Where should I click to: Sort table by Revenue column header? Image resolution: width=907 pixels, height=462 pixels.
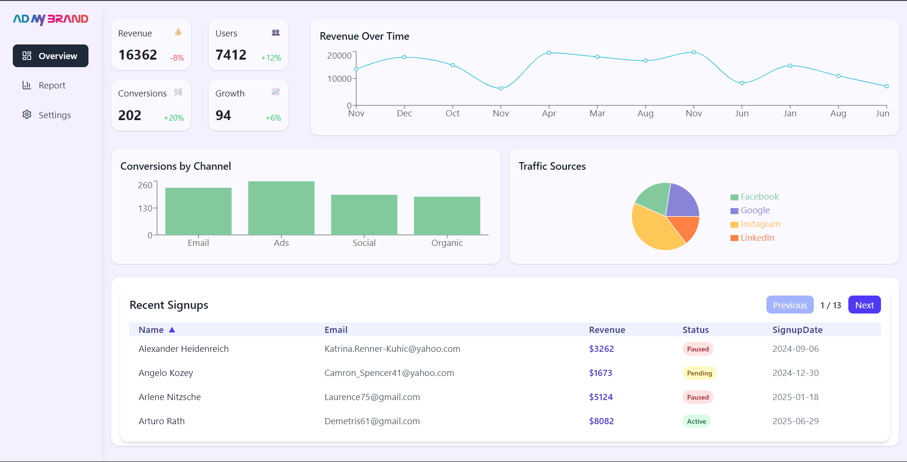coord(607,330)
